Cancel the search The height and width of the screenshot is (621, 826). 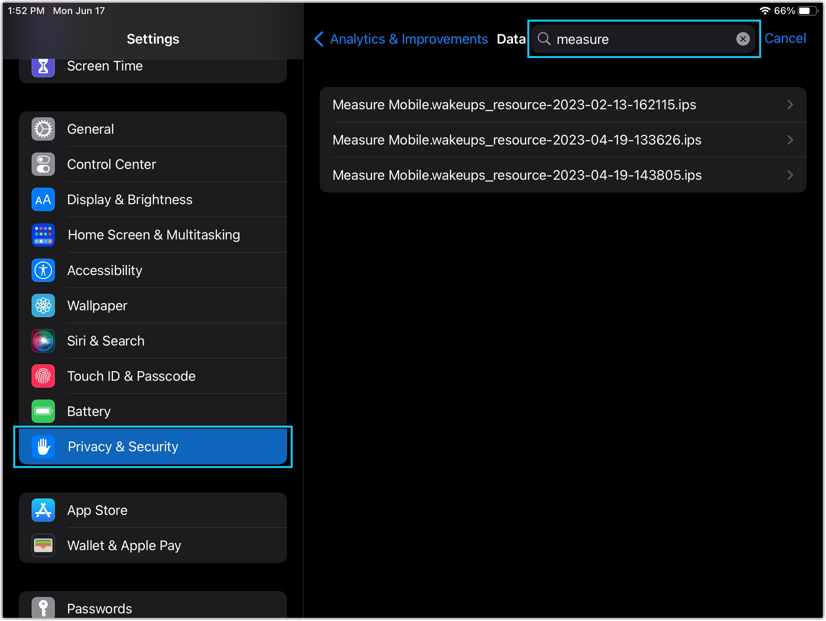coord(785,38)
